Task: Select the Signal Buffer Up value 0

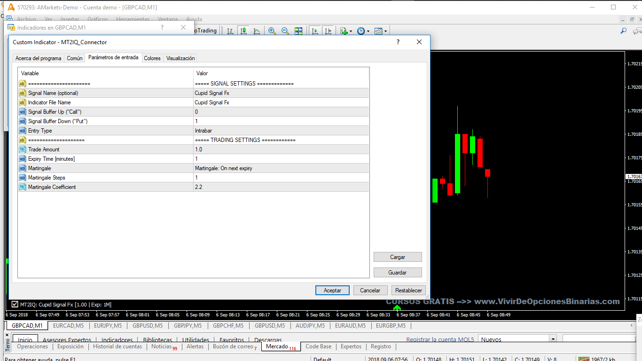Action: click(281, 112)
